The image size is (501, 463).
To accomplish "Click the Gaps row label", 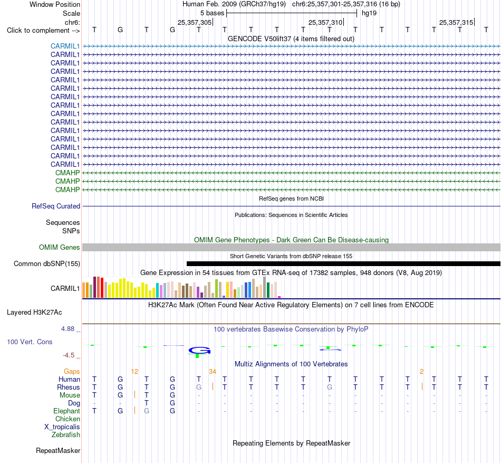I will (x=72, y=372).
